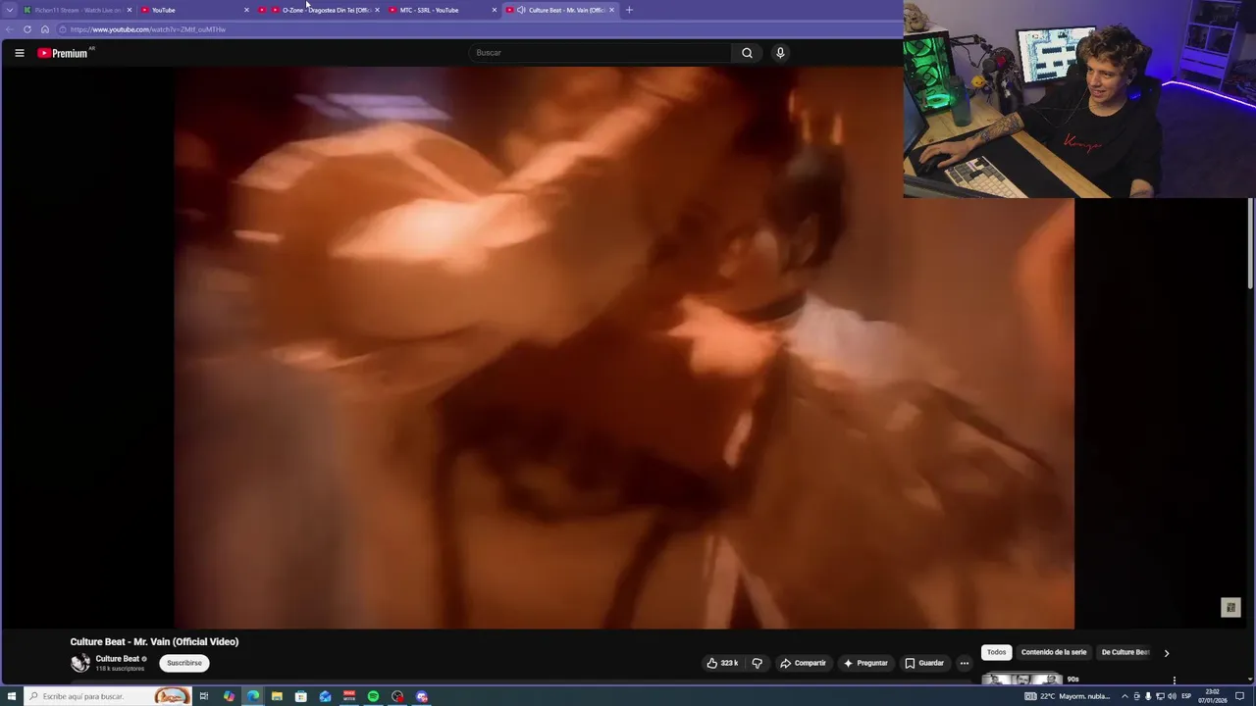The height and width of the screenshot is (706, 1256).
Task: Open the notifications action center
Action: click(1240, 696)
